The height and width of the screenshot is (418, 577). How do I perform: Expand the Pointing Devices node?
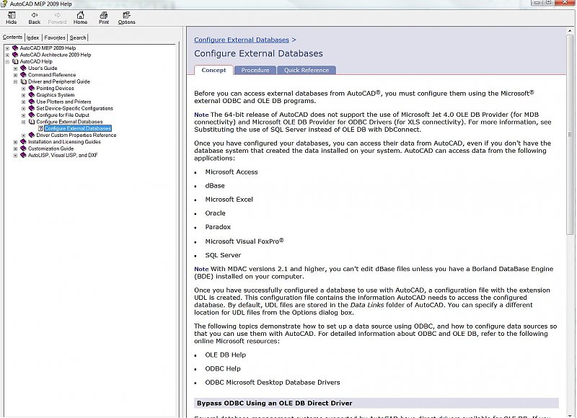(x=24, y=89)
